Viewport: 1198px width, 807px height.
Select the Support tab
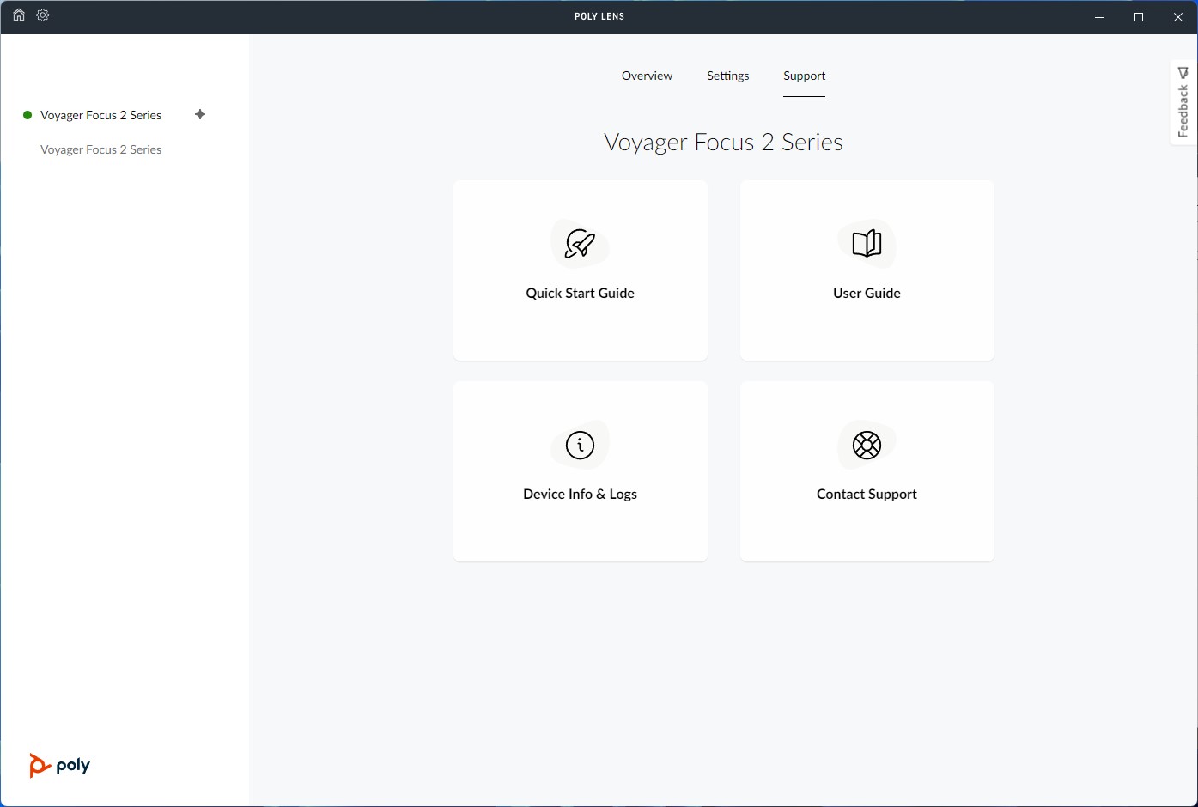click(x=804, y=76)
